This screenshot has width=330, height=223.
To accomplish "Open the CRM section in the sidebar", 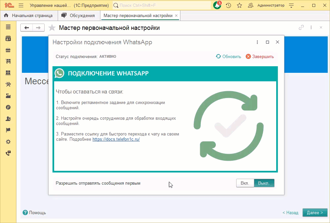I will click(9, 38).
